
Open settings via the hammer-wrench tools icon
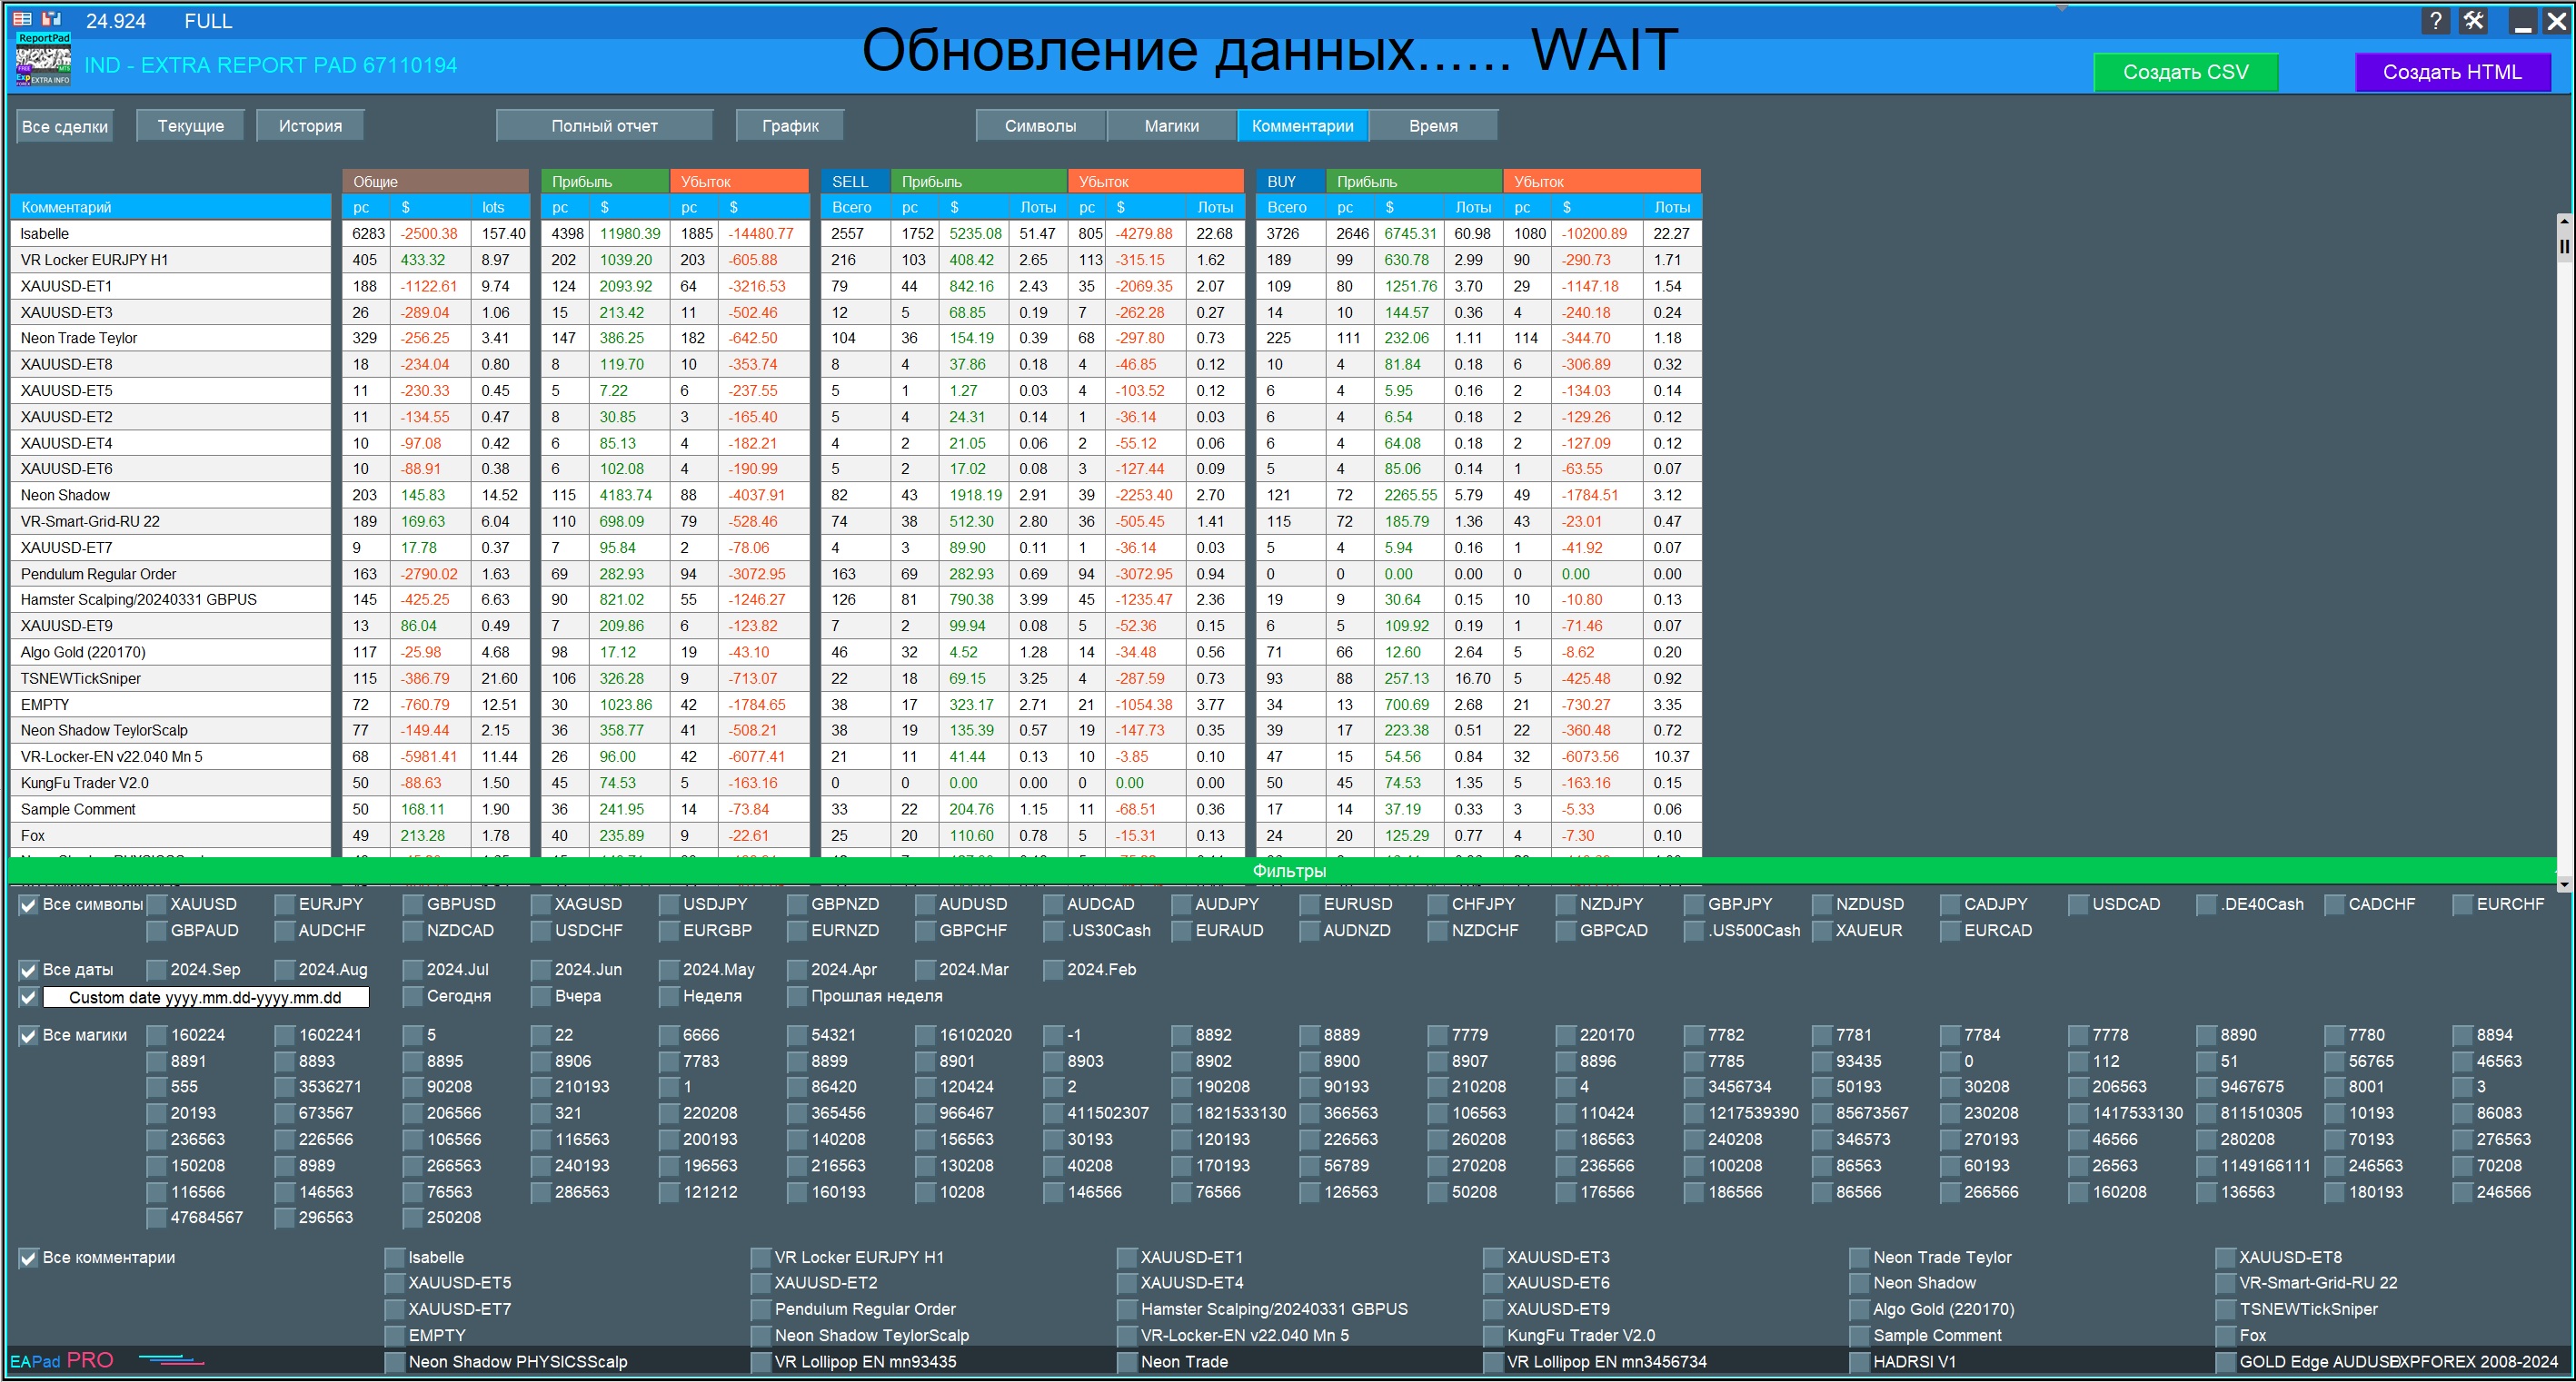tap(2473, 21)
